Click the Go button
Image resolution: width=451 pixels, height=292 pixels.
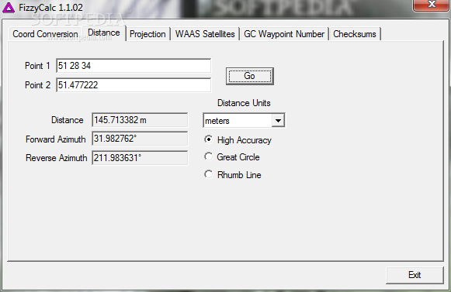click(250, 76)
